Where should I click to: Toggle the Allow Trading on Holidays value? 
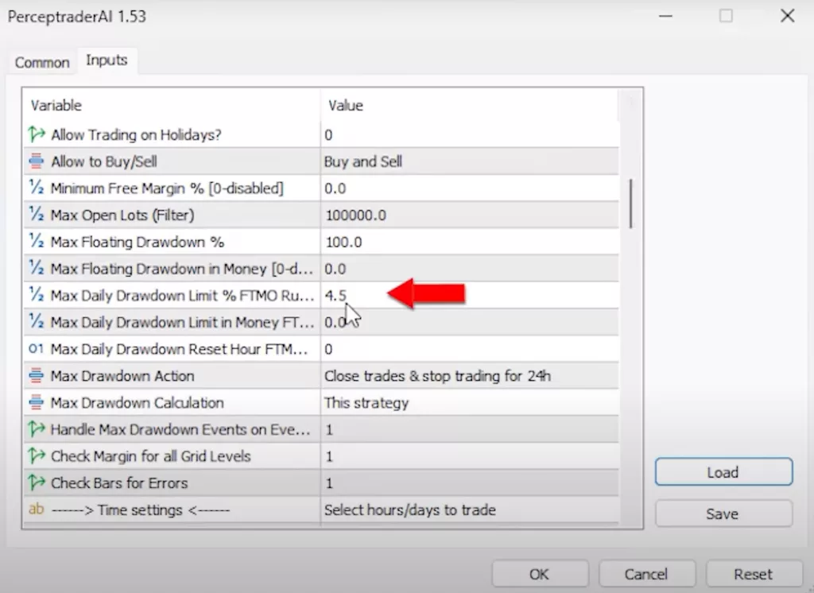tap(469, 135)
